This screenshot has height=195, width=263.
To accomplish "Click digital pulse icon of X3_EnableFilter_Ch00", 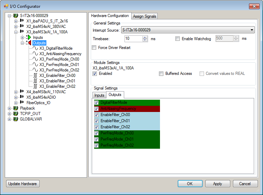I will click(x=35, y=75).
